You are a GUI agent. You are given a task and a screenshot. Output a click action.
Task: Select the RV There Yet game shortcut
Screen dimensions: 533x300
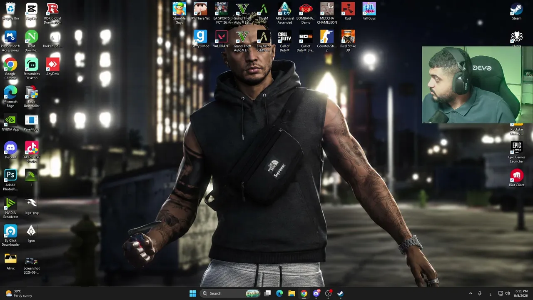[200, 12]
